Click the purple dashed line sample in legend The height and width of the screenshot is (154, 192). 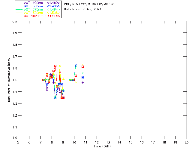click(x=19, y=3)
